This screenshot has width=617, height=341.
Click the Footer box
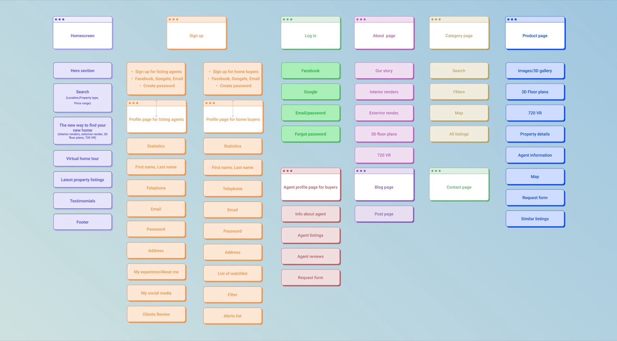click(x=83, y=222)
